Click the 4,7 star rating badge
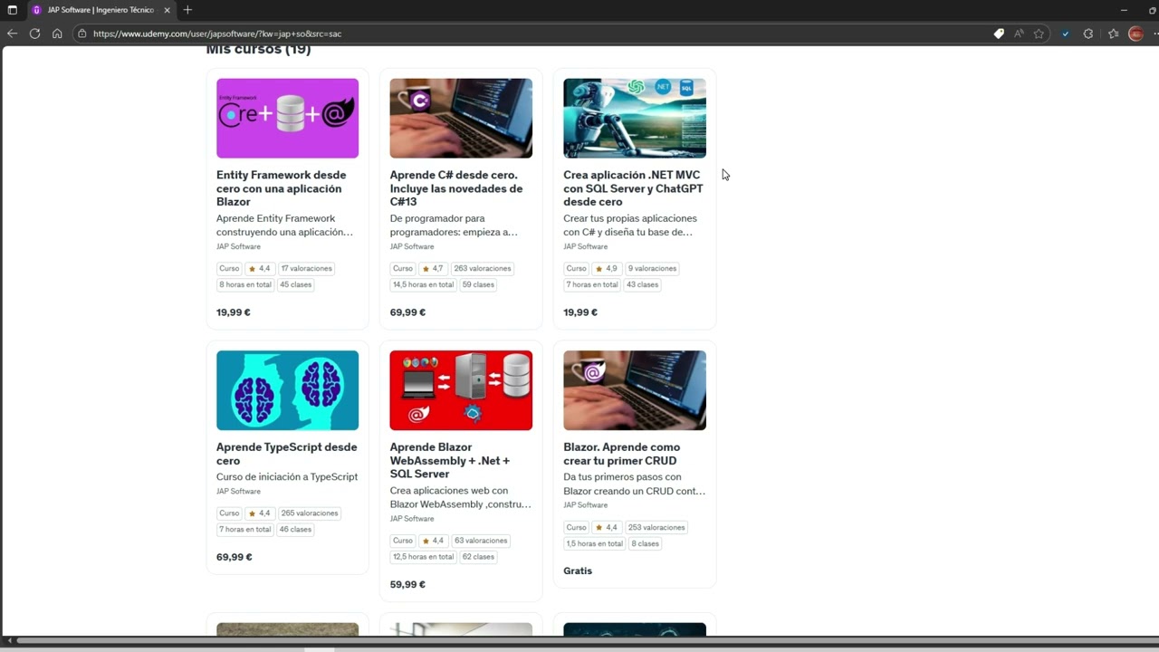Viewport: 1159px width, 652px height. (432, 269)
